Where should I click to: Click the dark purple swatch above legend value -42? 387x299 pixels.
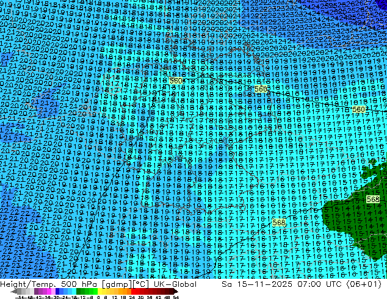click(x=36, y=291)
